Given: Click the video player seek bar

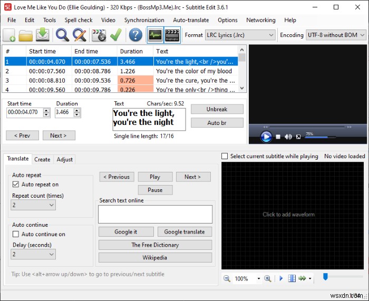Looking at the screenshot, I should (307, 127).
